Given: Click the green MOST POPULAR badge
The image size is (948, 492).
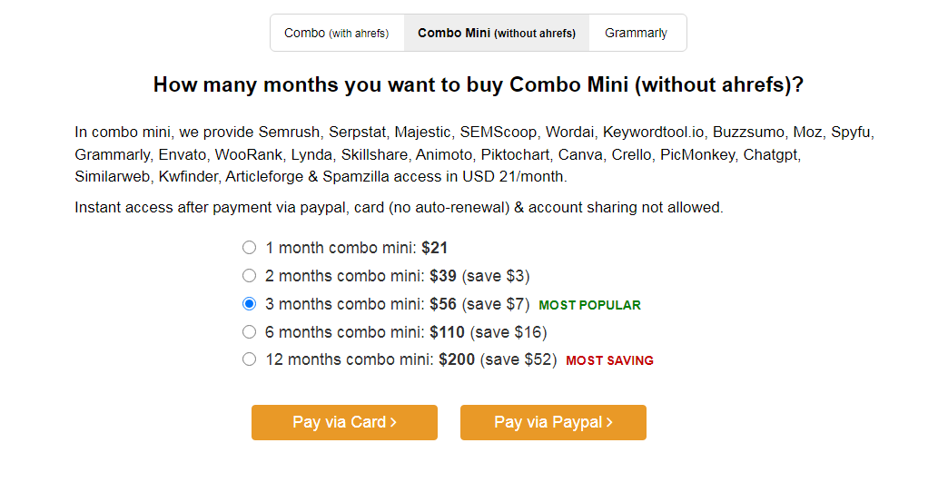Looking at the screenshot, I should tap(589, 306).
